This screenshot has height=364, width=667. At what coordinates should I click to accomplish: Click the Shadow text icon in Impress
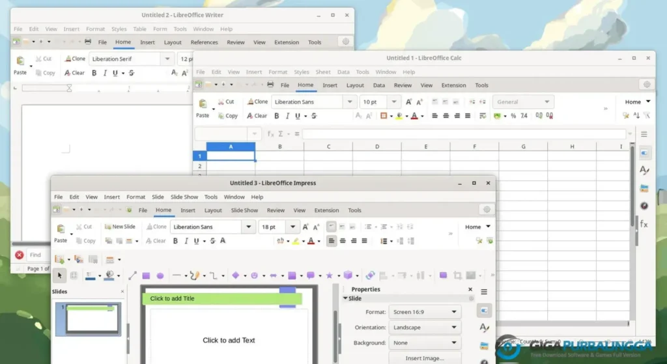point(223,241)
